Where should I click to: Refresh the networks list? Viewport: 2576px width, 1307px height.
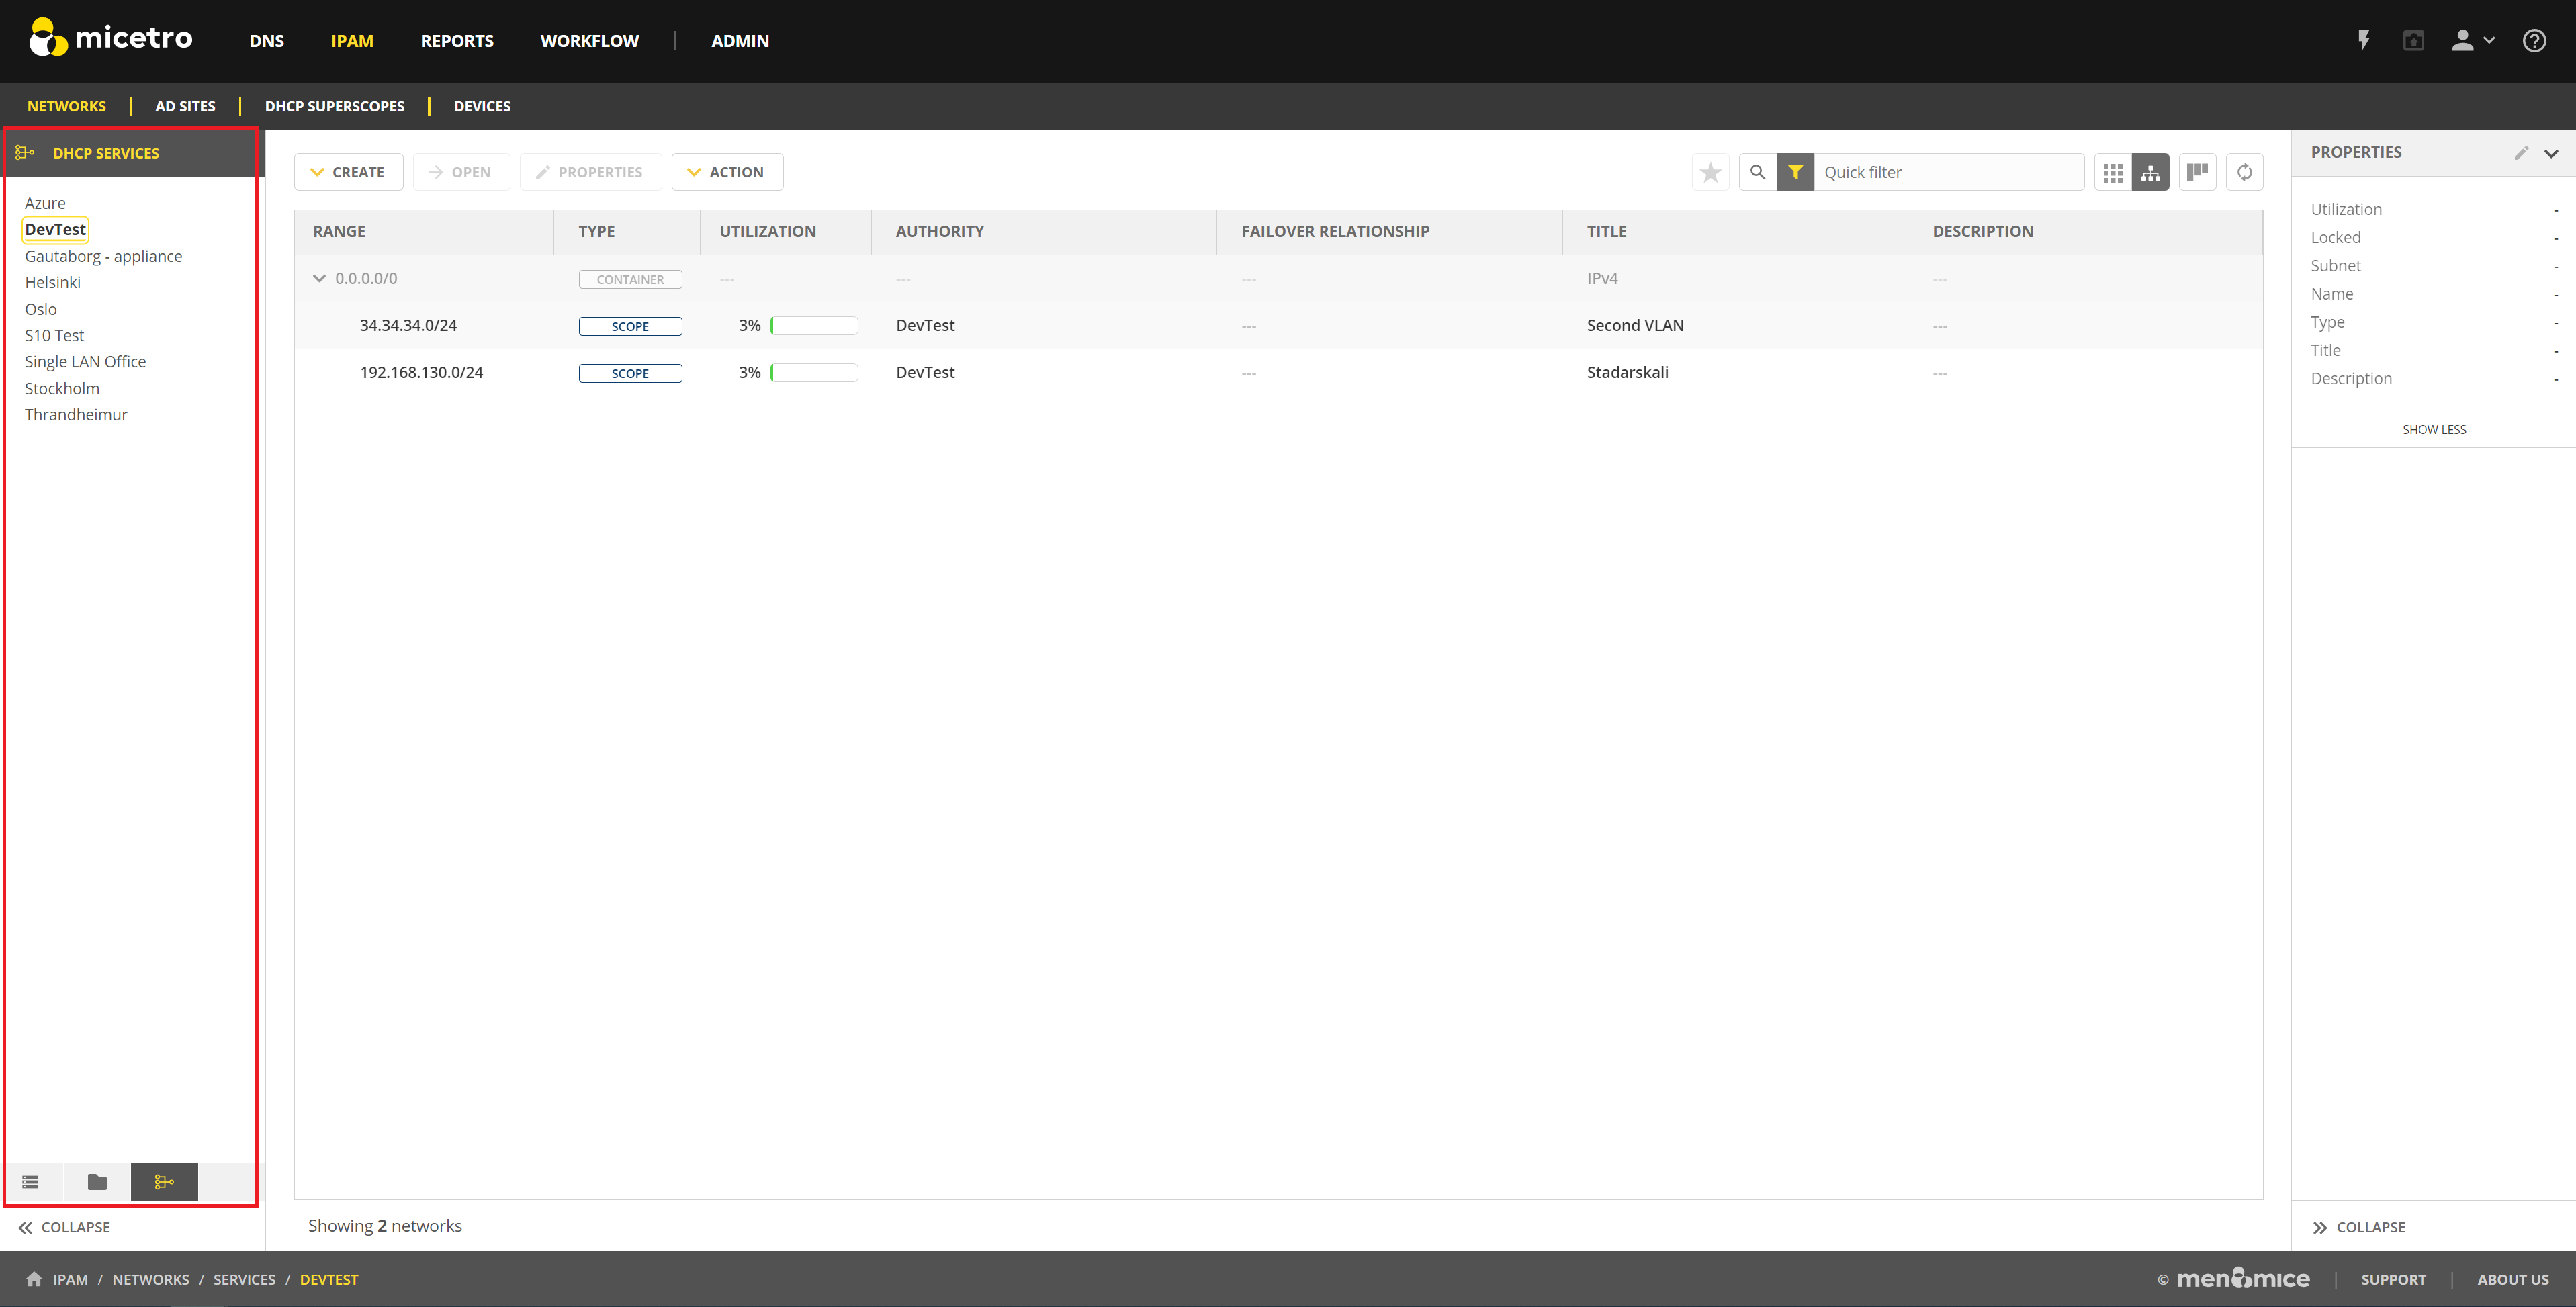(2244, 172)
